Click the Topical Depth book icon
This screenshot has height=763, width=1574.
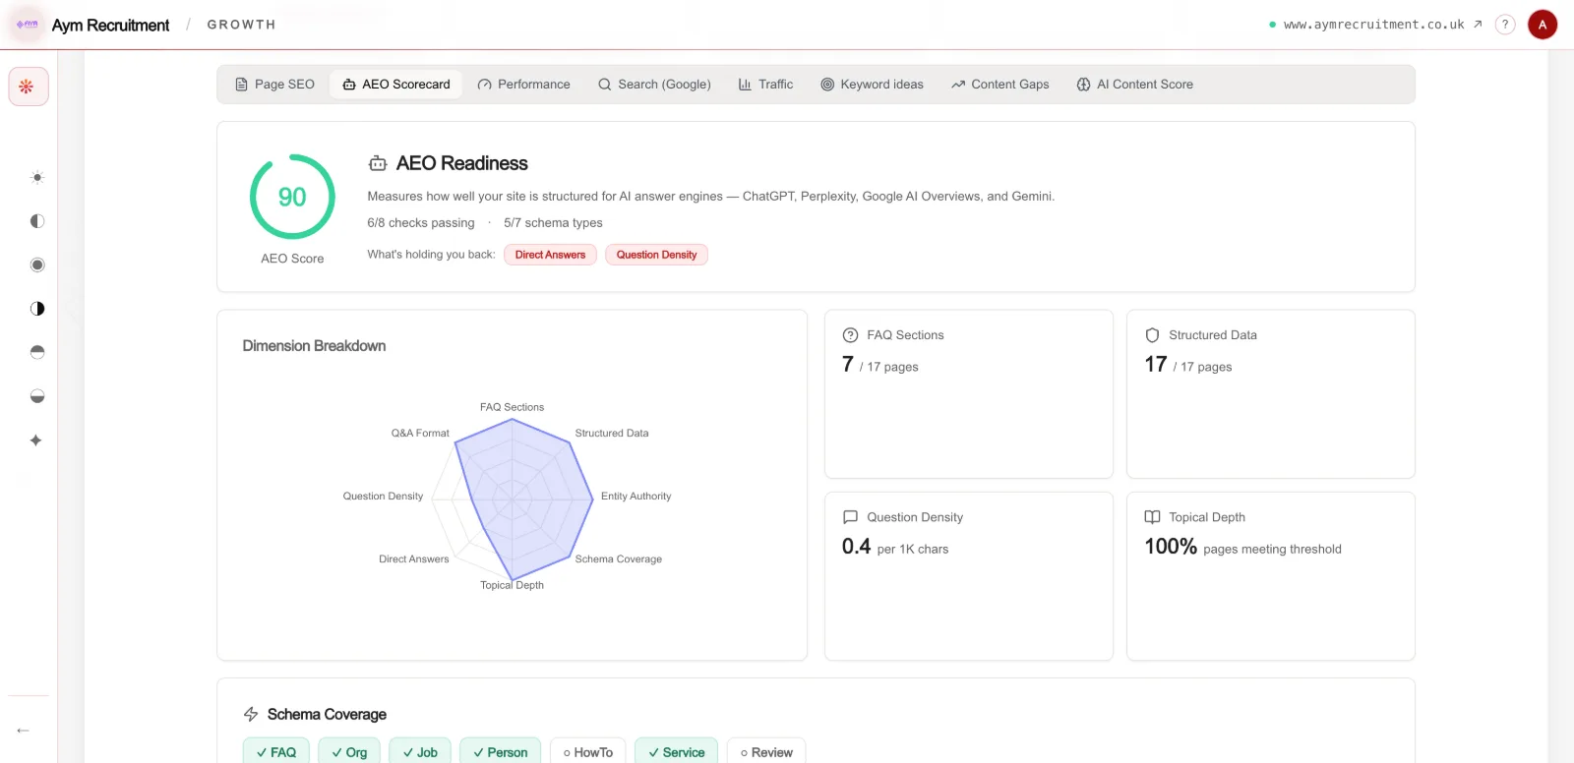(x=1153, y=517)
